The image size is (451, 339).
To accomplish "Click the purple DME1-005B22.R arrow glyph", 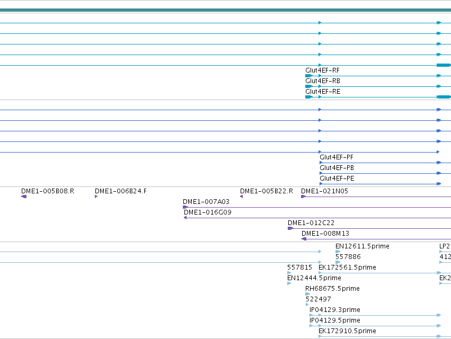I will coord(241,197).
